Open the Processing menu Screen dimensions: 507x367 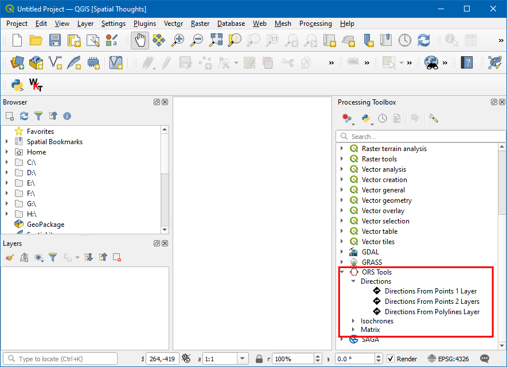pyautogui.click(x=315, y=24)
